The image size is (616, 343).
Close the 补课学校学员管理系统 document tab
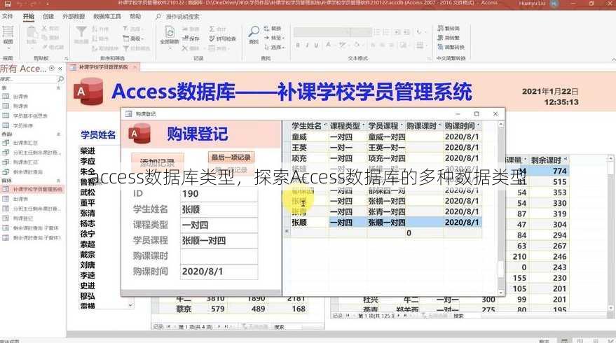[135, 67]
